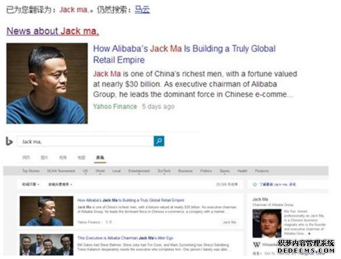Click the Wikipedia W icon in sidebar
Image resolution: width=341 pixels, height=259 pixels.
(256, 244)
